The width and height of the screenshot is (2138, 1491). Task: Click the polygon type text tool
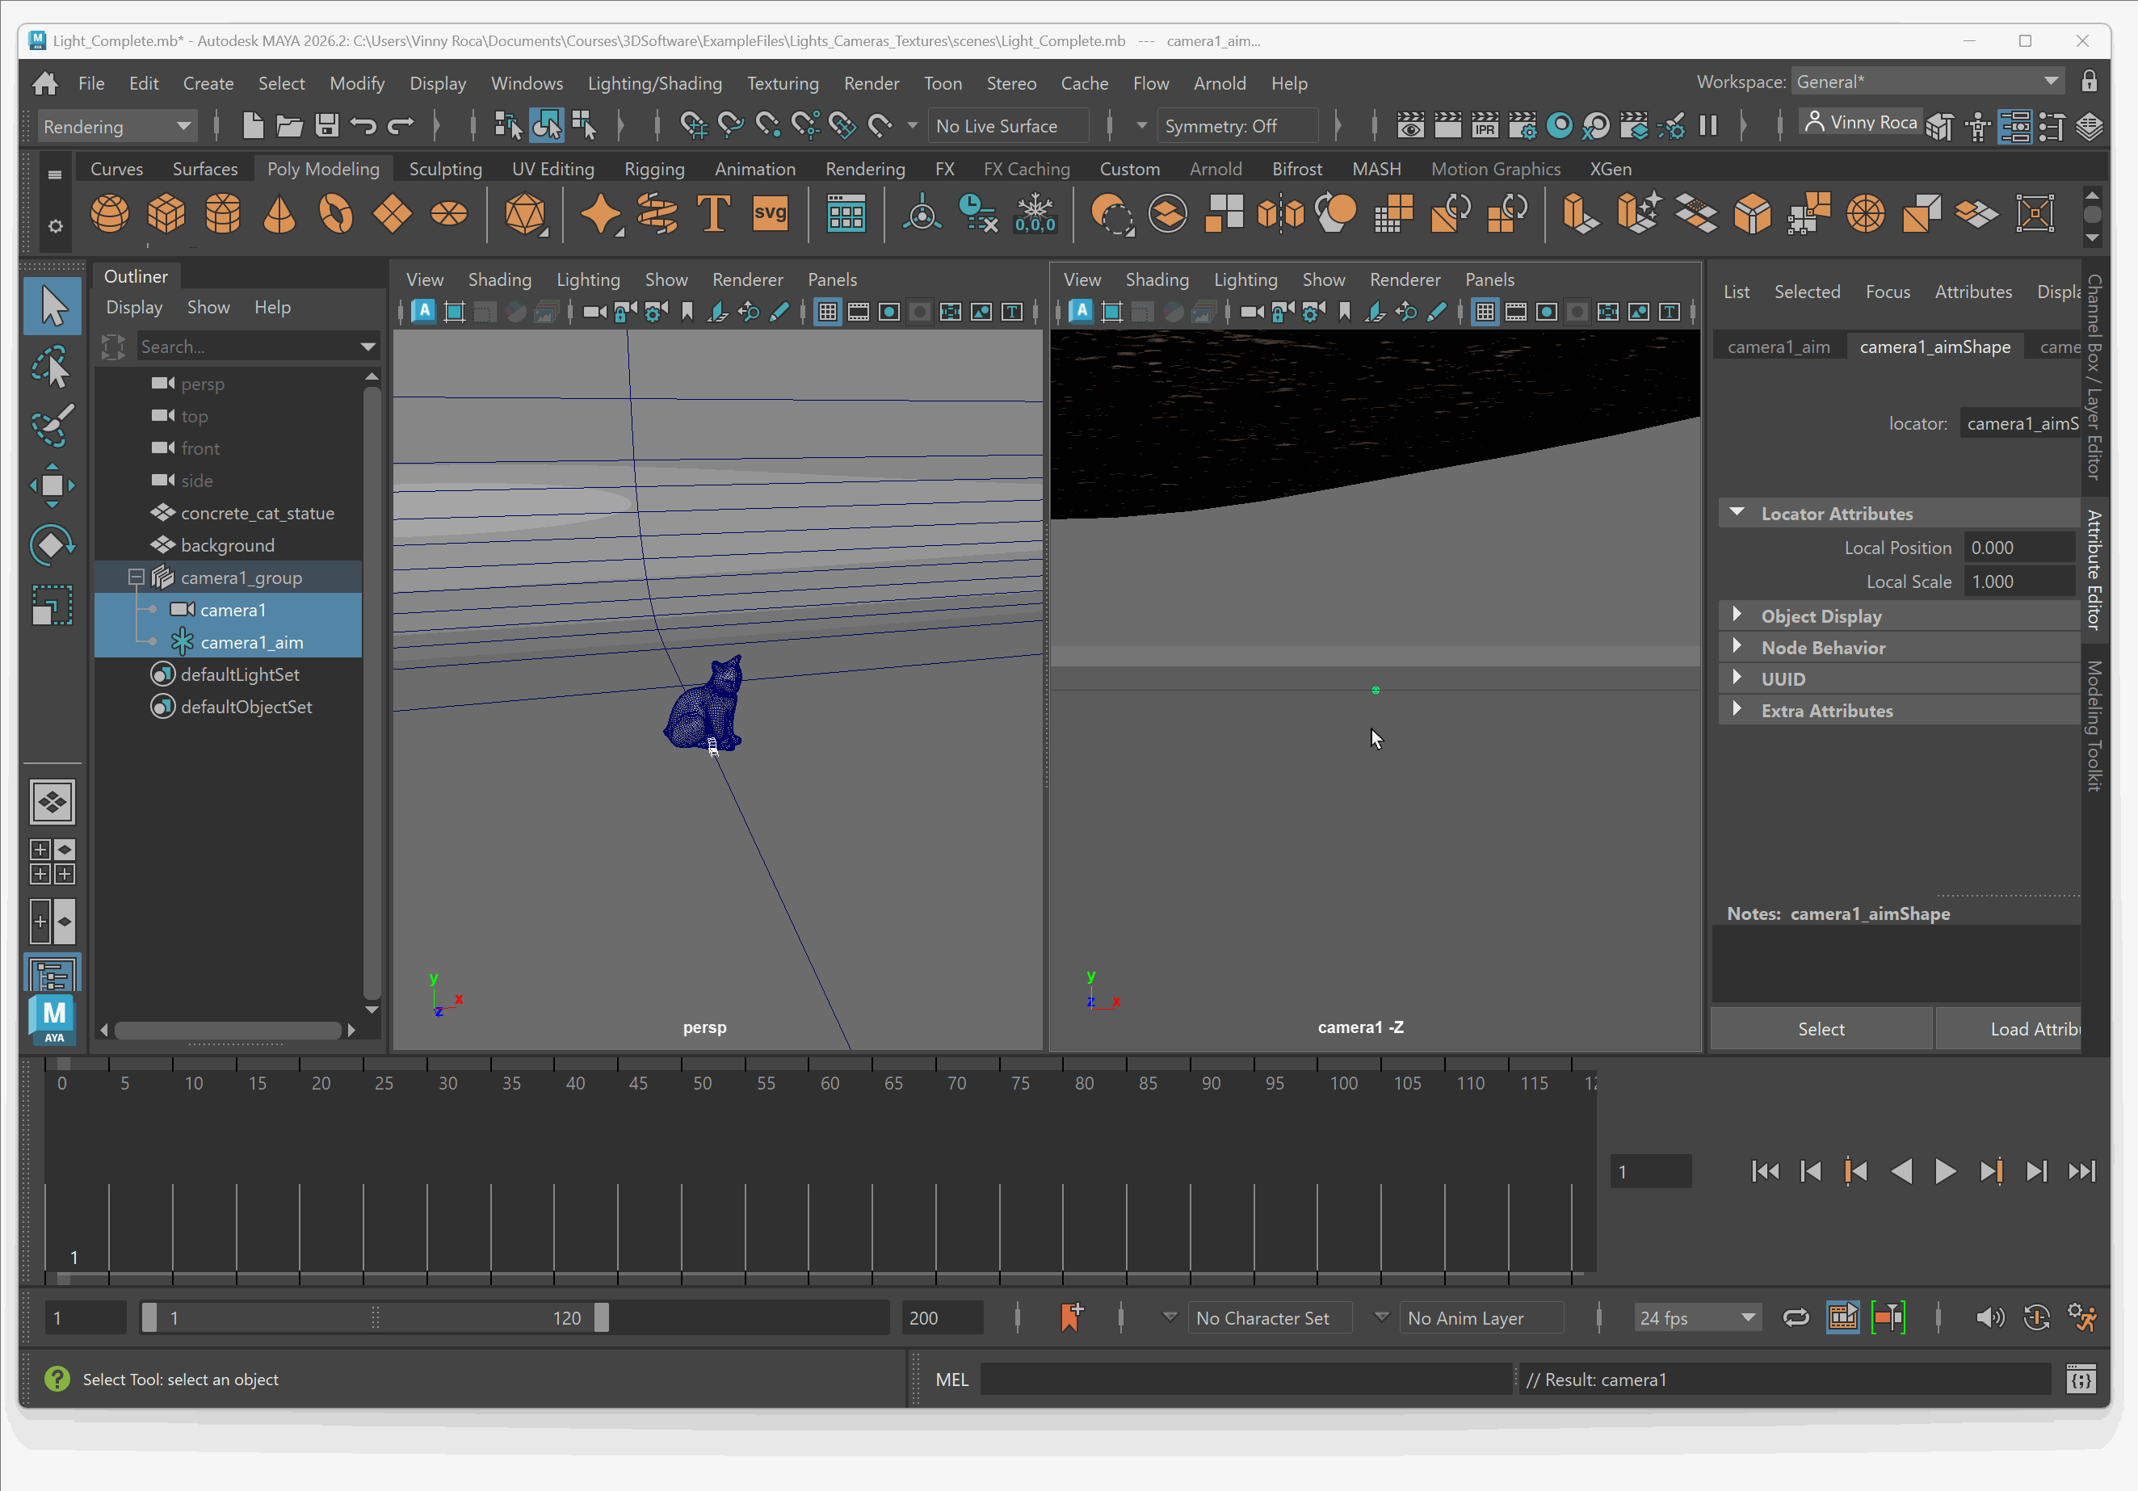(714, 214)
